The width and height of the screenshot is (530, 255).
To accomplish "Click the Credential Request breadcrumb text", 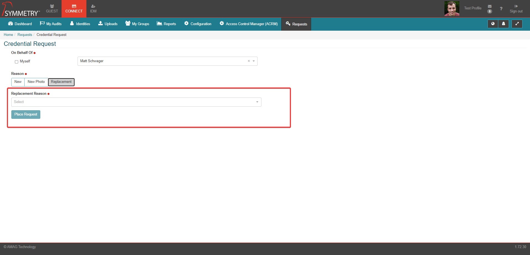I will (52, 35).
